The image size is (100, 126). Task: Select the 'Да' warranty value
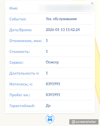[48, 106]
